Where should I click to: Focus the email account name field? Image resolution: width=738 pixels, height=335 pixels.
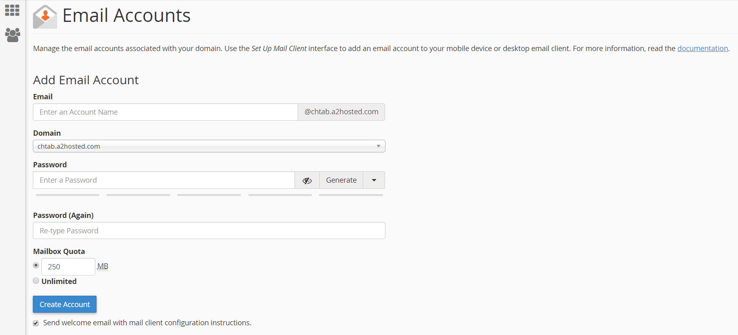click(166, 112)
